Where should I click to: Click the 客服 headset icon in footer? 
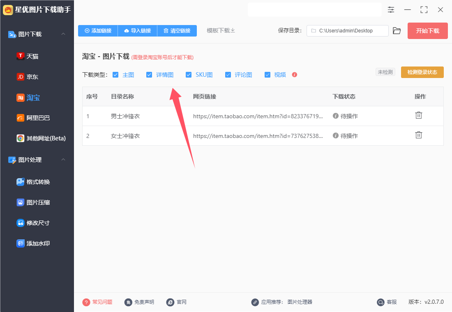(x=381, y=302)
